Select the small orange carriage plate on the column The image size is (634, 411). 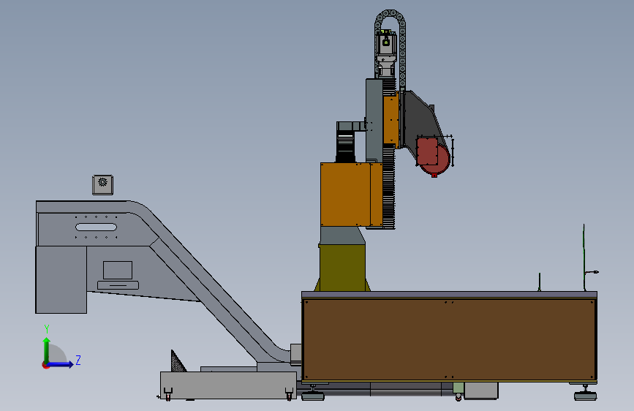click(x=391, y=120)
